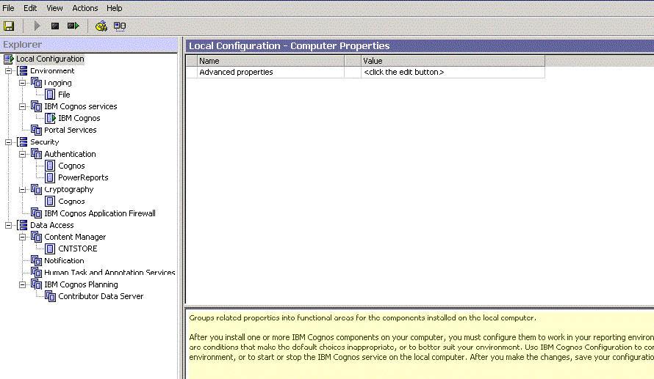Select the Cognos namespace under Authentication
This screenshot has width=654, height=379.
tap(72, 166)
